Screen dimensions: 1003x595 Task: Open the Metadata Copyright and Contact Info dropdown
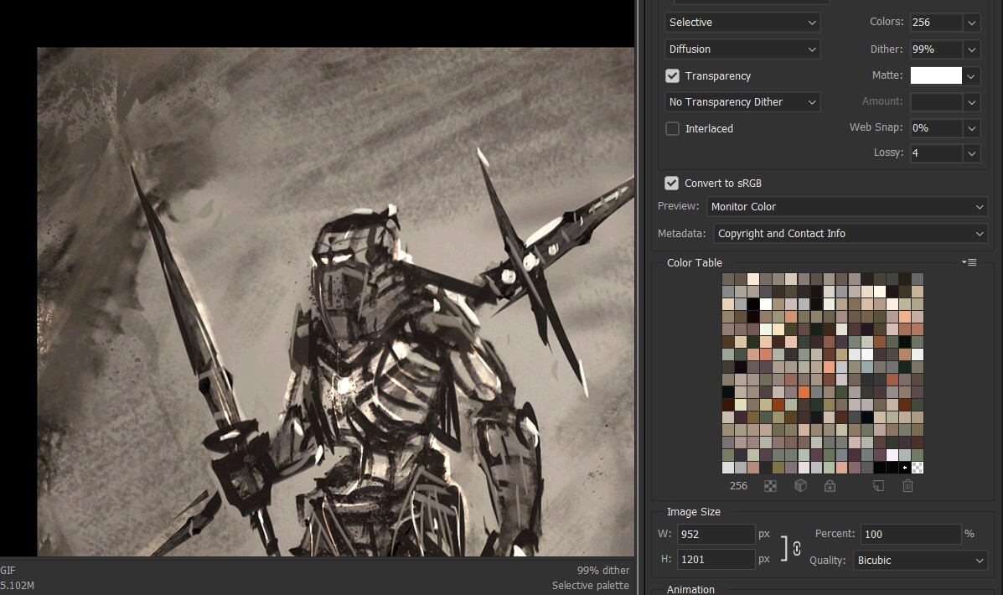click(x=850, y=234)
